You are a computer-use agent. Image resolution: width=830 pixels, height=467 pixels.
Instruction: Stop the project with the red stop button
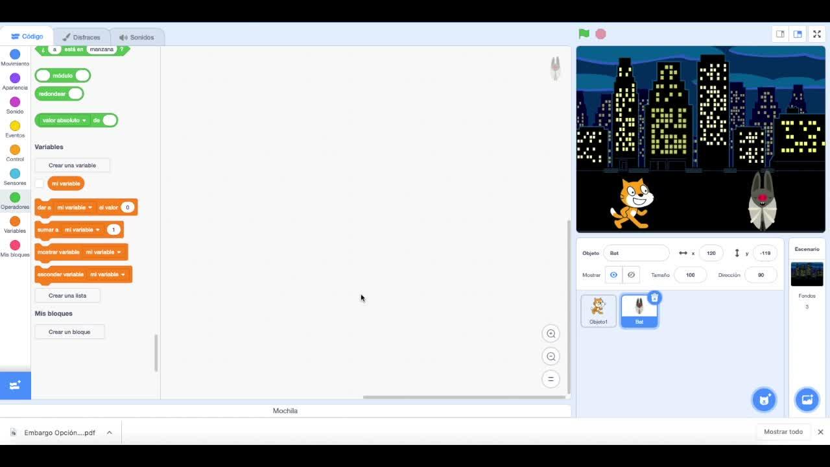[600, 34]
